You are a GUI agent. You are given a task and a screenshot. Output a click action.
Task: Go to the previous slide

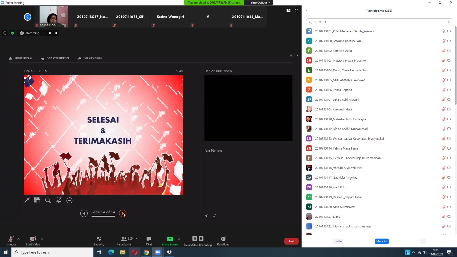84,213
